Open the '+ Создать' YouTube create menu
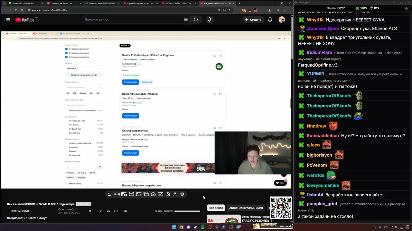 tap(253, 20)
